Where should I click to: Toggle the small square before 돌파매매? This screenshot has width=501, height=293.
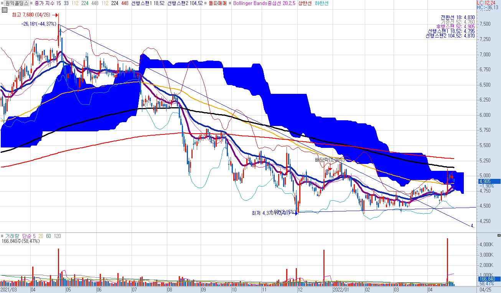point(205,3)
